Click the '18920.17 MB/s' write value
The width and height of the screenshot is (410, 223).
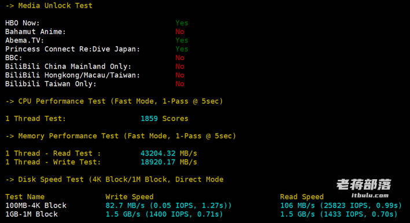(169, 162)
